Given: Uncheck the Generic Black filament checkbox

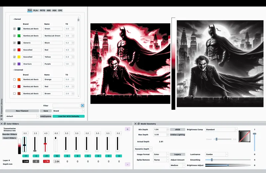Looking at the screenshot, I should [x=14, y=43].
